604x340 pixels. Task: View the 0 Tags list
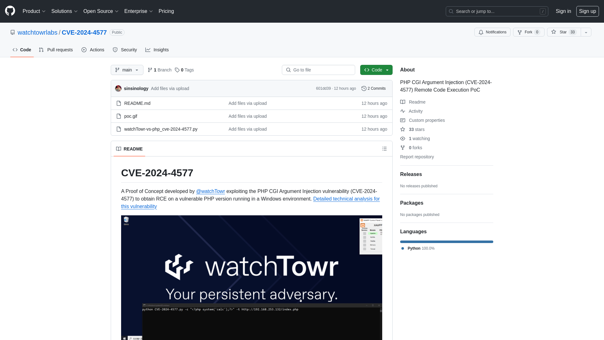(x=184, y=70)
